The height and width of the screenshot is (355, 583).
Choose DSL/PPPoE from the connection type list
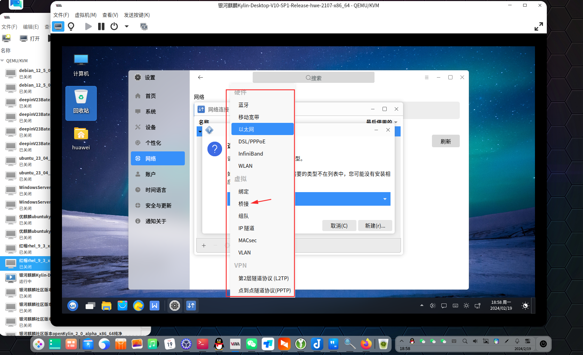coord(262,141)
